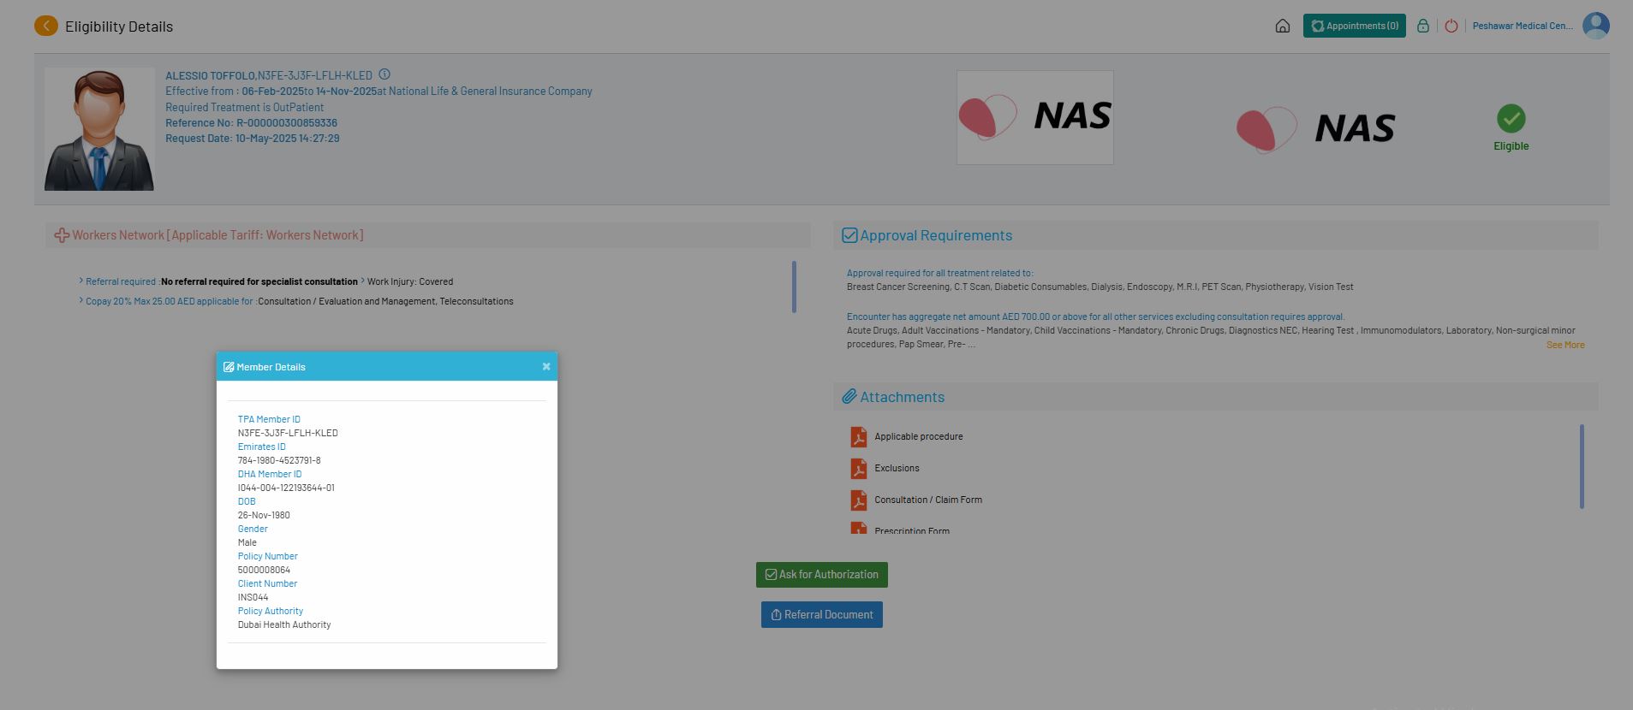Select DHA Member ID value I044-004-122193644-01
The height and width of the screenshot is (710, 1633).
coord(286,488)
